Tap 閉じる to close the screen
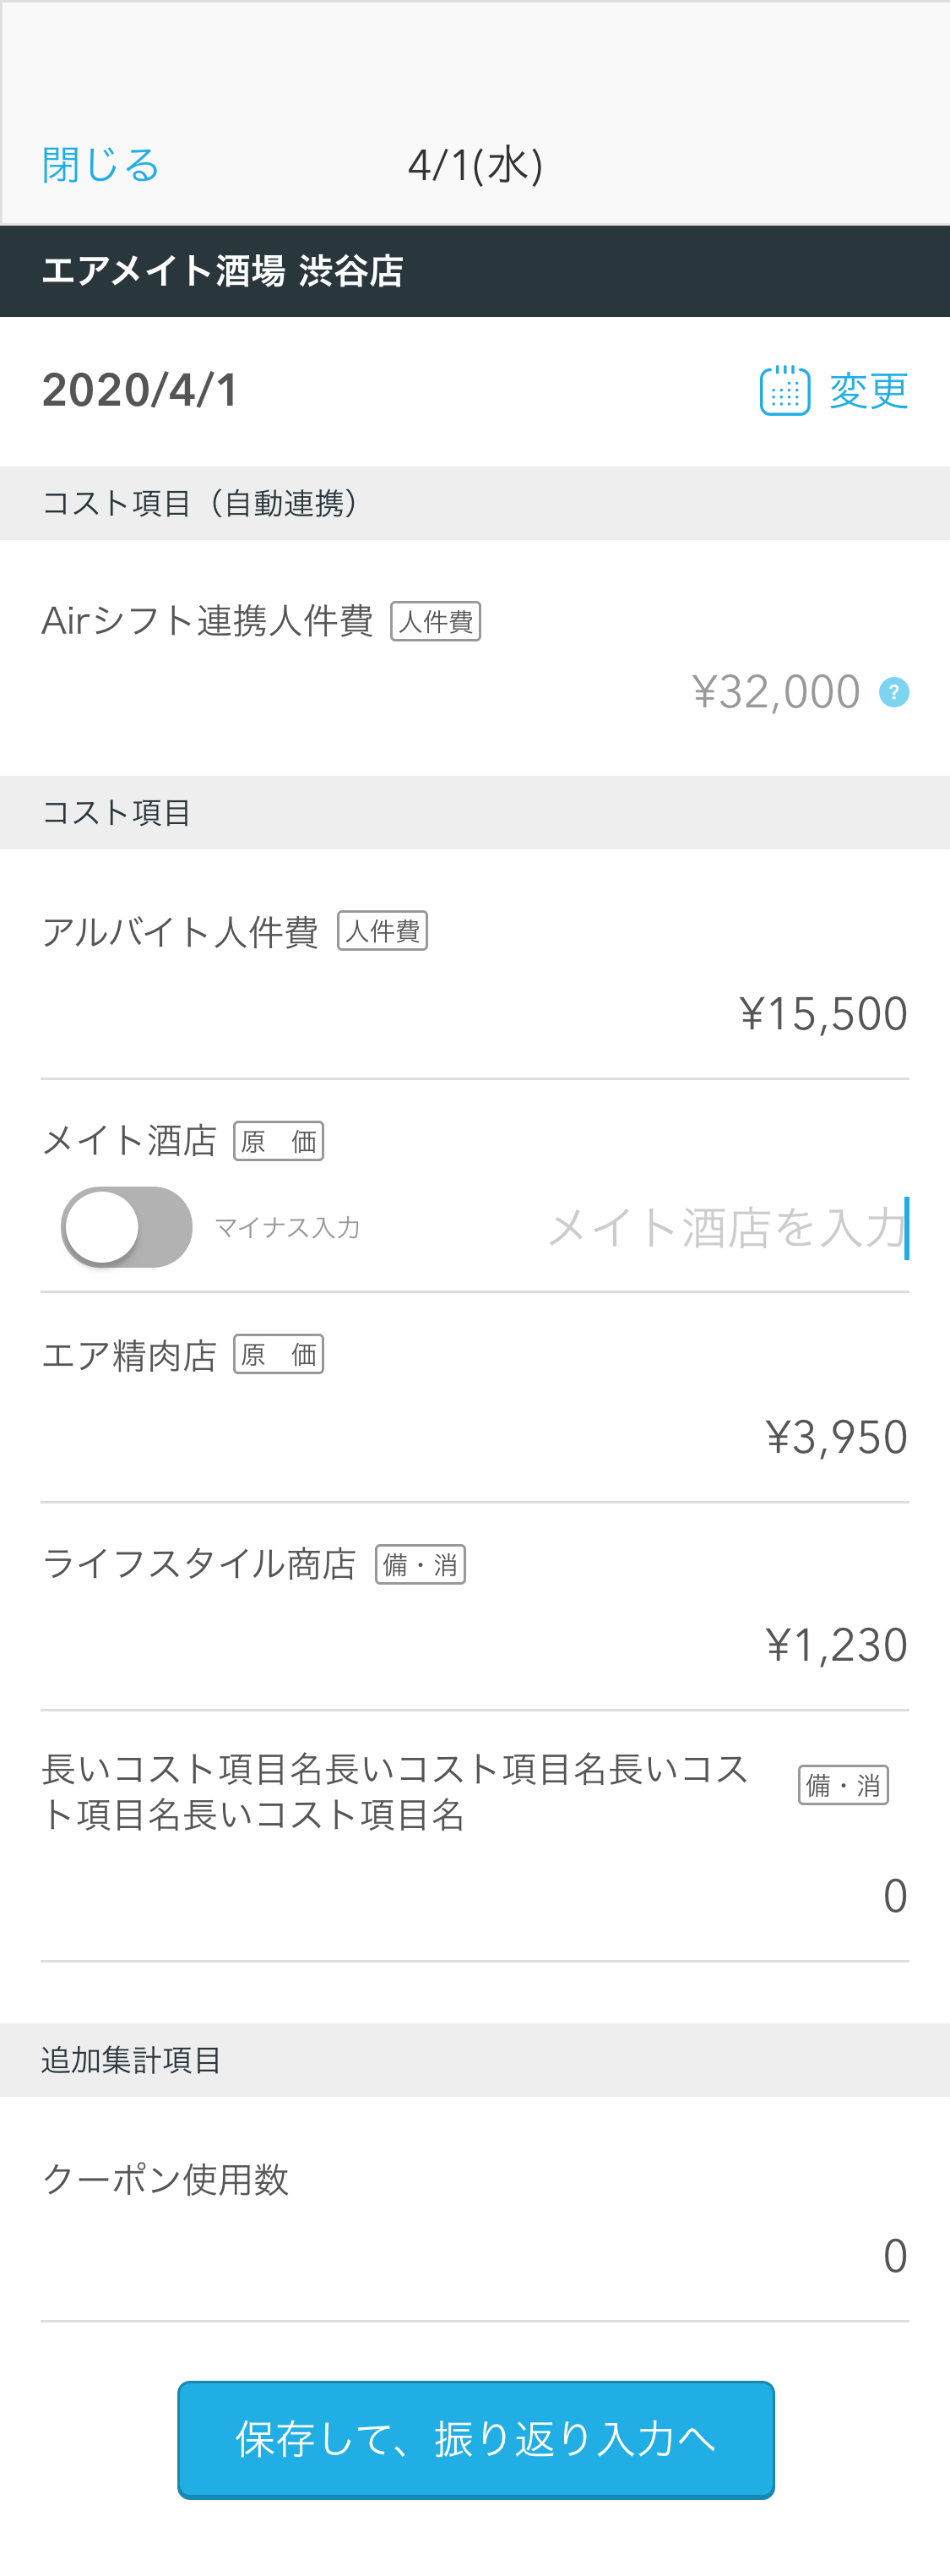Screen dimensions: 950x2576 pos(100,165)
